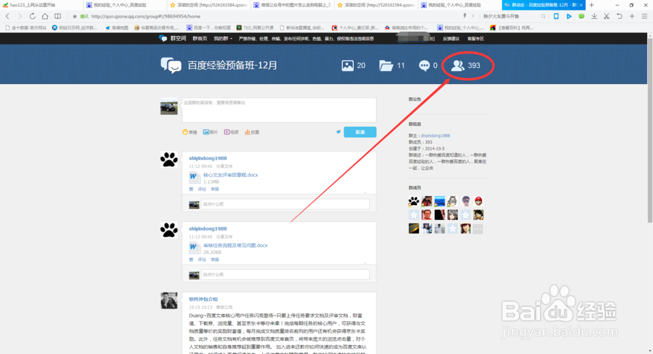The width and height of the screenshot is (653, 354).
Task: Switch to the hao123 browser tab
Action: 42,5
